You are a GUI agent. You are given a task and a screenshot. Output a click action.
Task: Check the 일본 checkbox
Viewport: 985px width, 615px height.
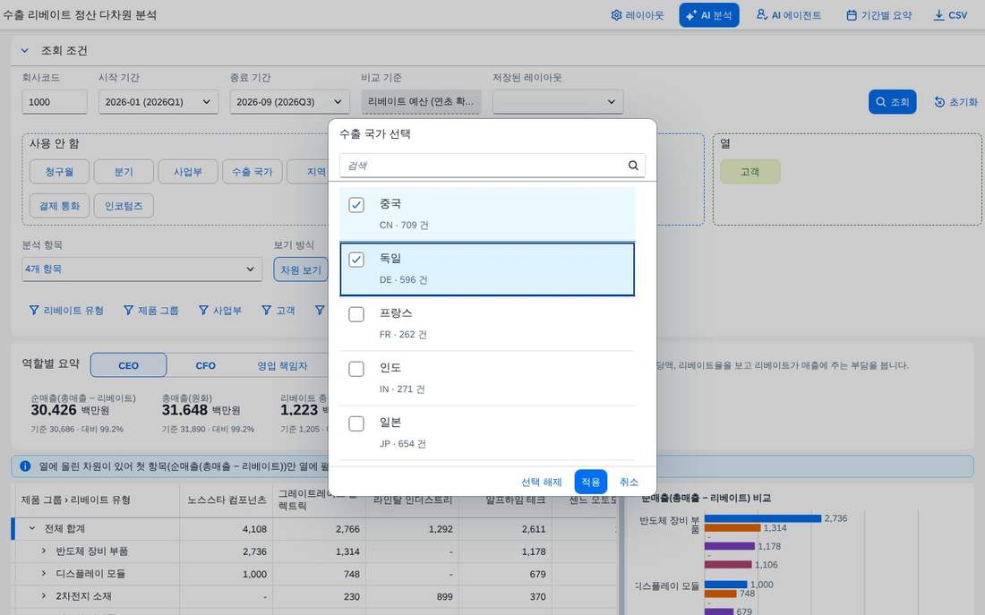356,423
